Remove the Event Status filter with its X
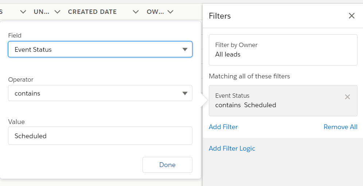Screen dimensions: 363x186 [347, 97]
